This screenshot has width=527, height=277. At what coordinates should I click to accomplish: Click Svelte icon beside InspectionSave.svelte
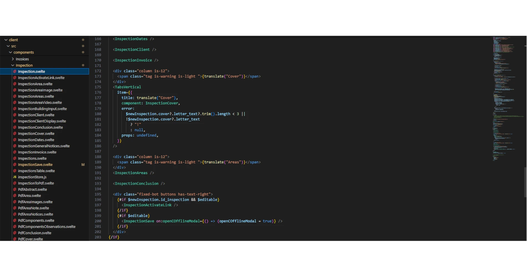point(15,165)
